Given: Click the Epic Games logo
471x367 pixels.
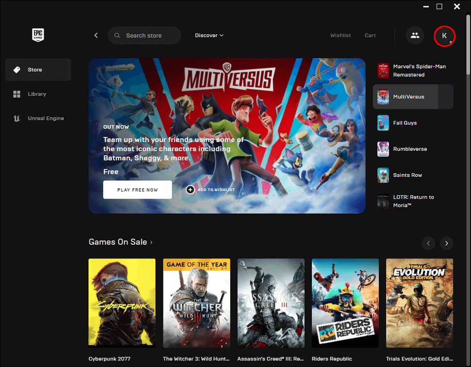Looking at the screenshot, I should click(38, 35).
